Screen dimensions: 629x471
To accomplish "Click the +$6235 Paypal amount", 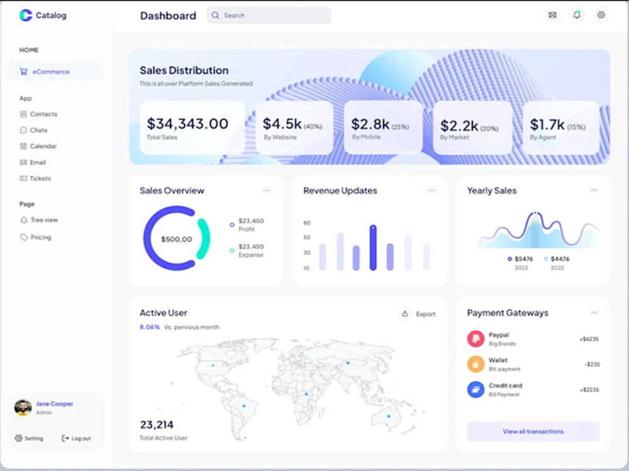I will 589,339.
